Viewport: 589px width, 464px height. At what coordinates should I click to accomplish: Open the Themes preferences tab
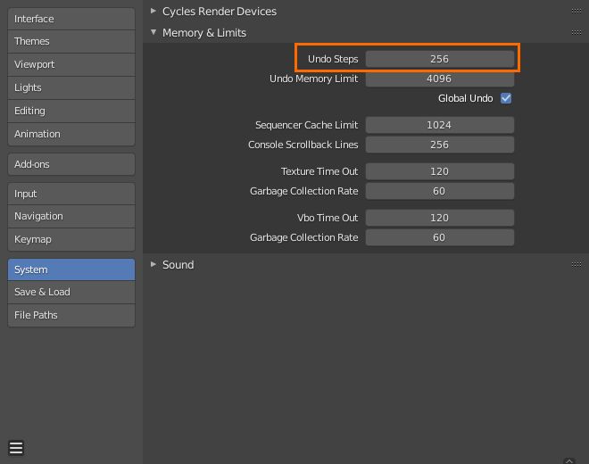click(x=71, y=41)
